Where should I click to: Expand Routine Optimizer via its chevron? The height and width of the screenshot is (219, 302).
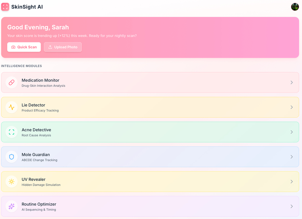(292, 206)
